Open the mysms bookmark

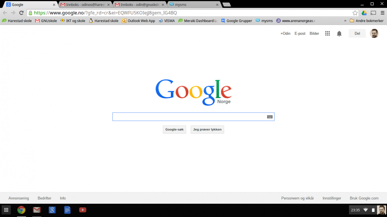click(264, 21)
